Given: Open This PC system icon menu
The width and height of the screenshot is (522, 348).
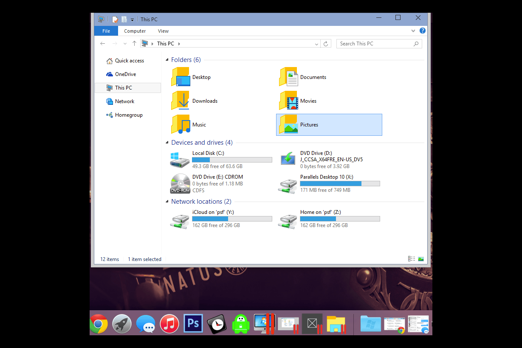Looking at the screenshot, I should (101, 19).
